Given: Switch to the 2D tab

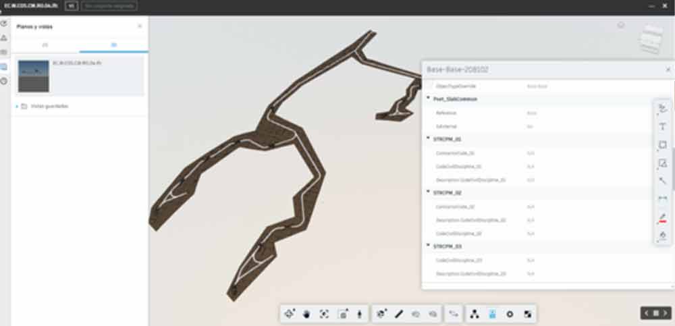Looking at the screenshot, I should [45, 45].
